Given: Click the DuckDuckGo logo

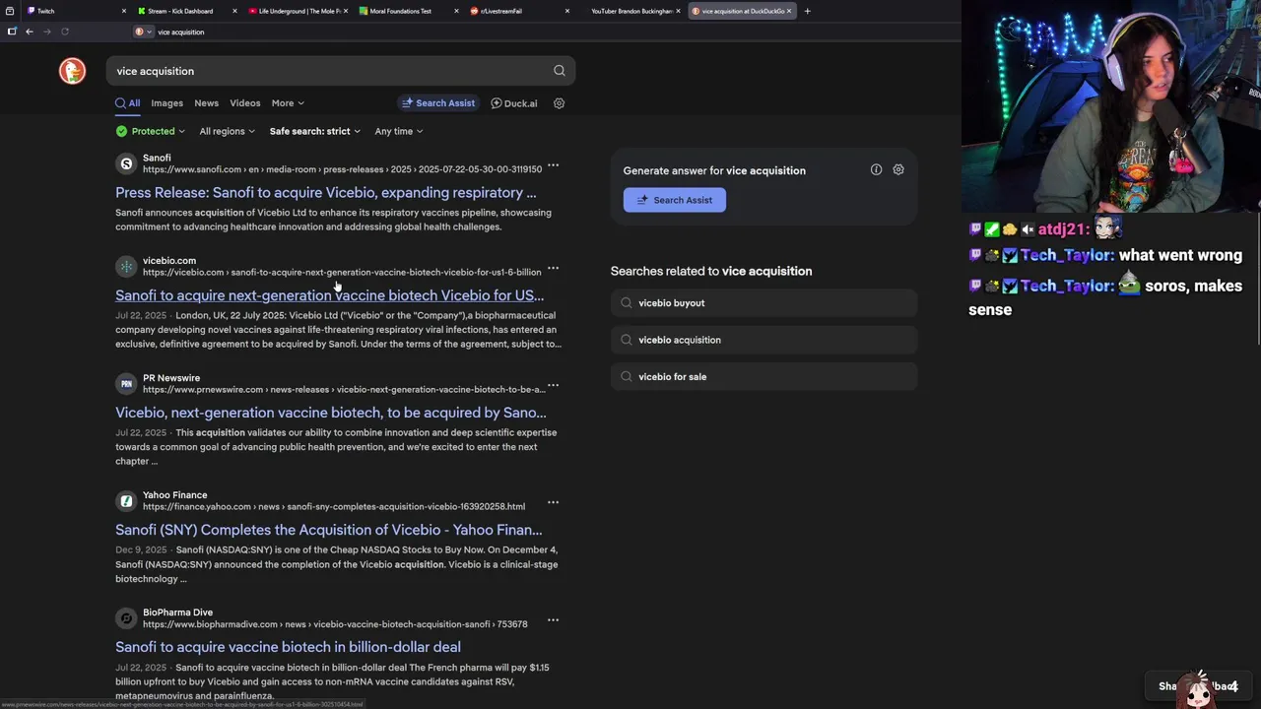Looking at the screenshot, I should point(72,71).
